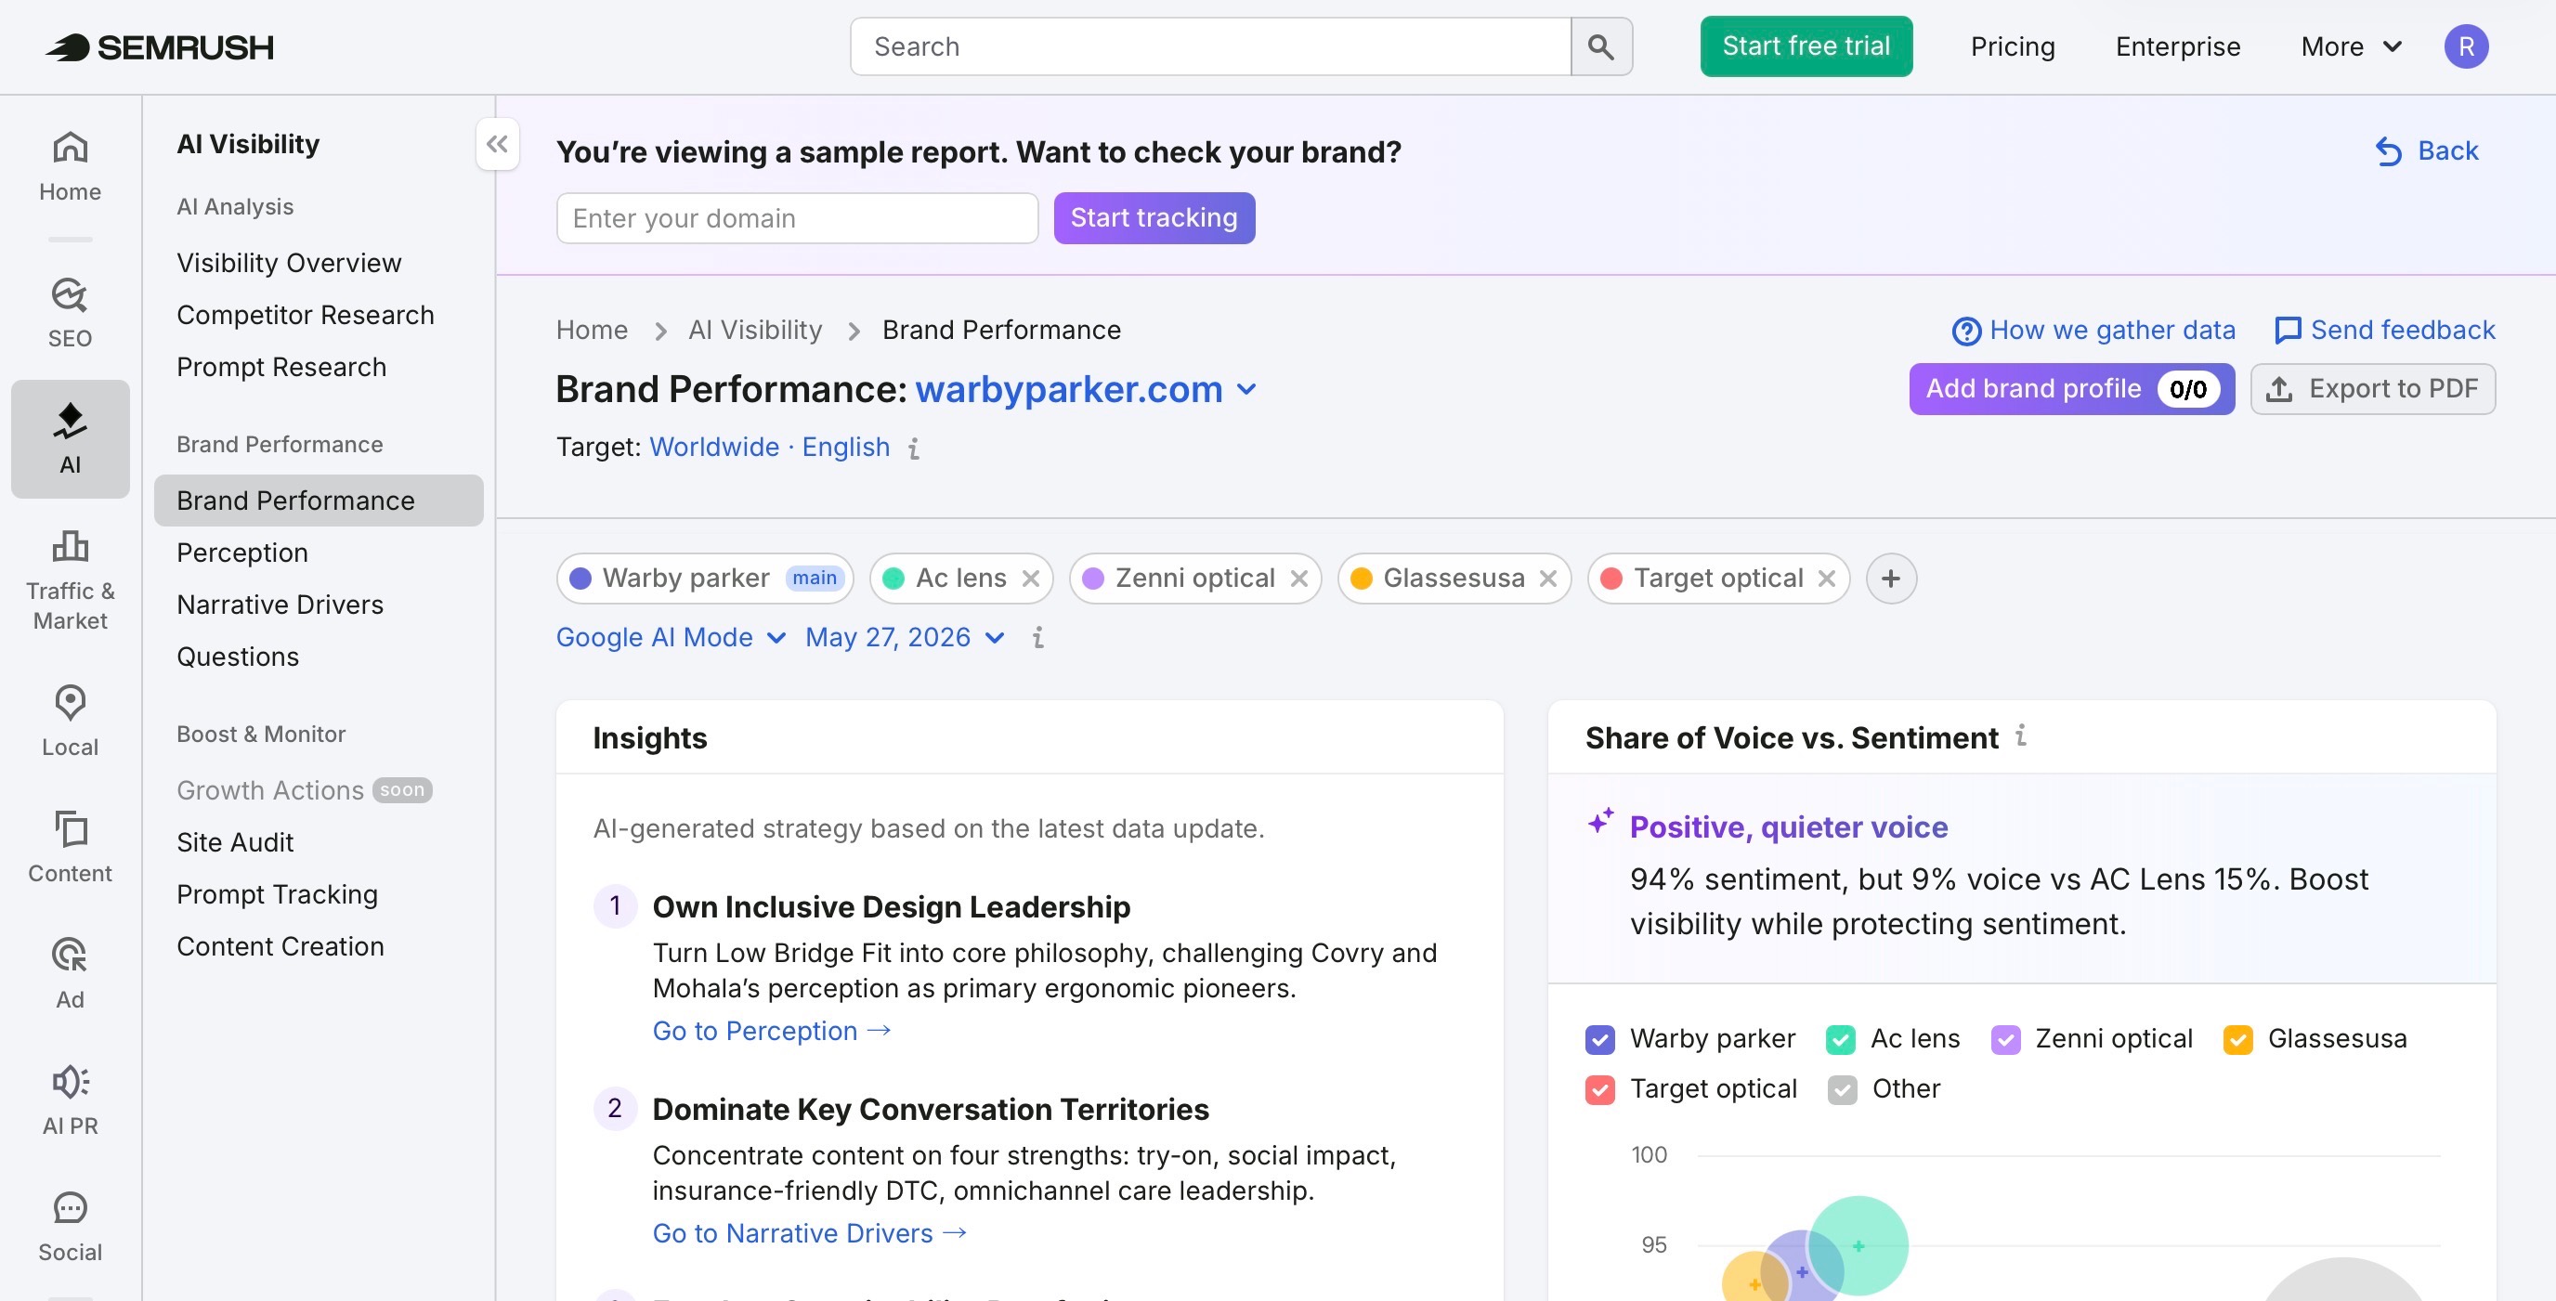Click Send feedback link
This screenshot has height=1301, width=2556.
pos(2384,331)
